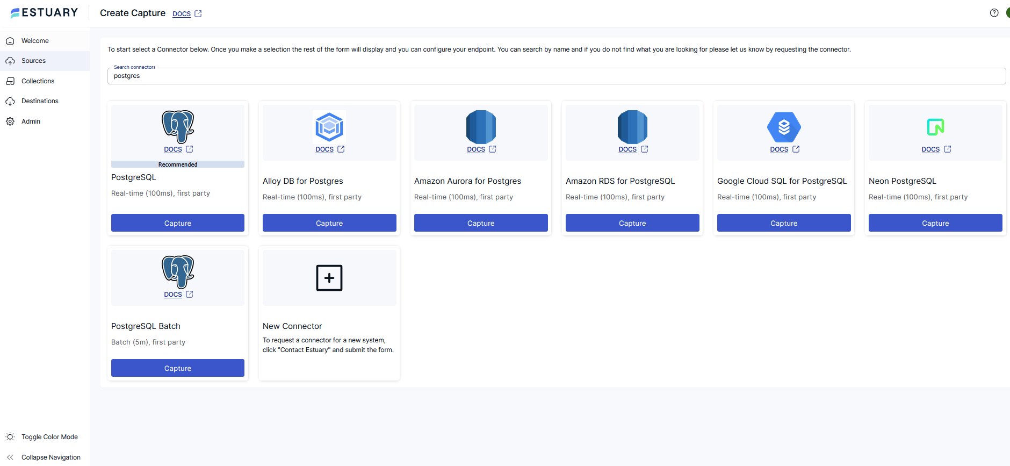The width and height of the screenshot is (1010, 466).
Task: Click Capture for Amazon RDS for PostgreSQL
Action: pyautogui.click(x=632, y=223)
